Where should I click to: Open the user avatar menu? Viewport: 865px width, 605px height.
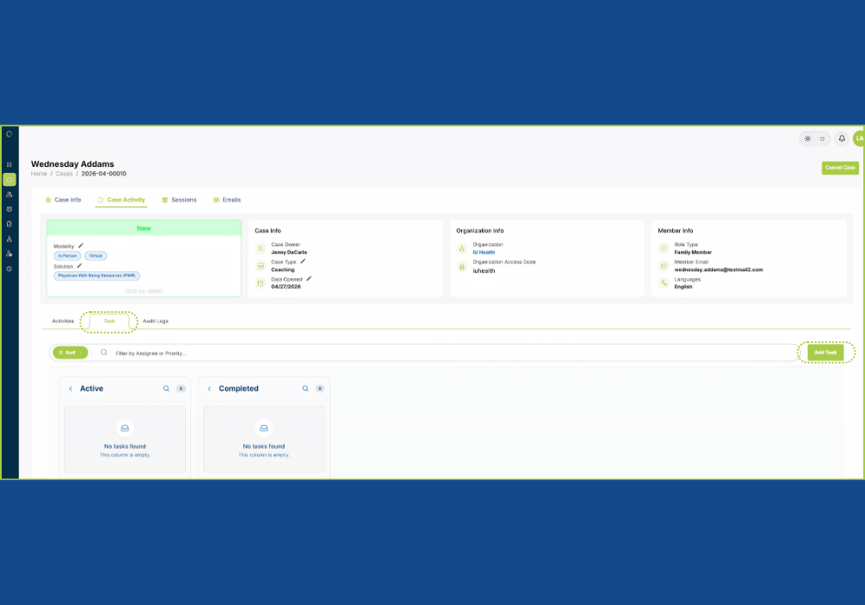pyautogui.click(x=859, y=139)
